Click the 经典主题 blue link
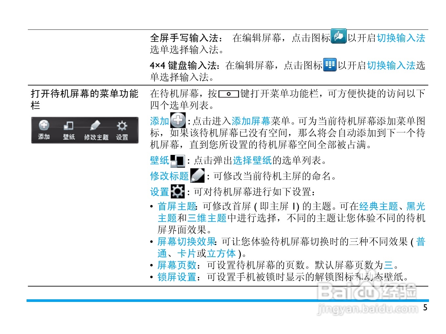The width and height of the screenshot is (446, 334). coord(379,206)
